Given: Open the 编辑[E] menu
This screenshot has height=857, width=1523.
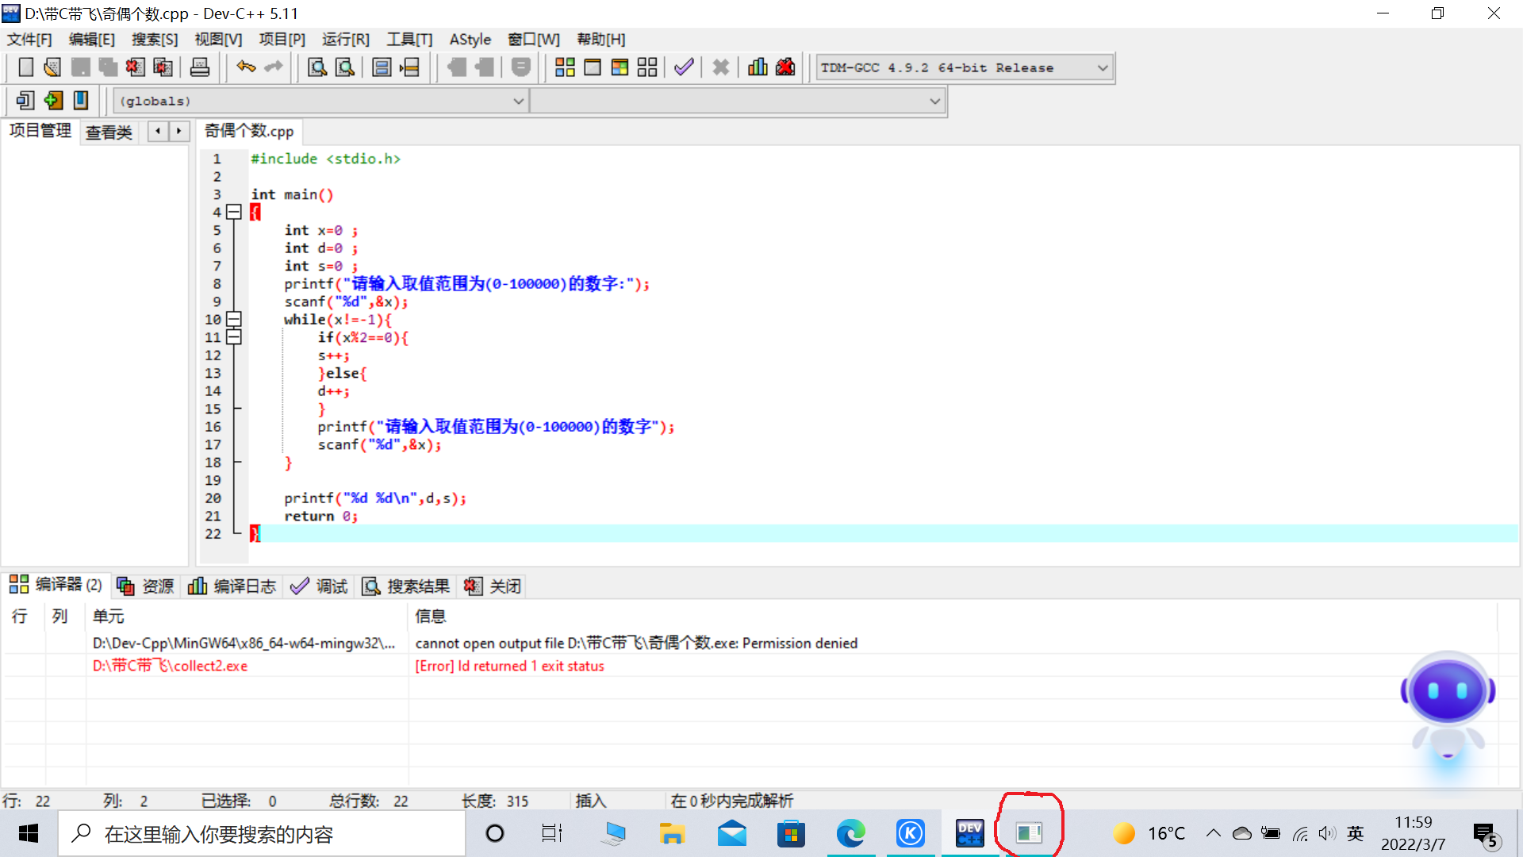Looking at the screenshot, I should tap(92, 40).
